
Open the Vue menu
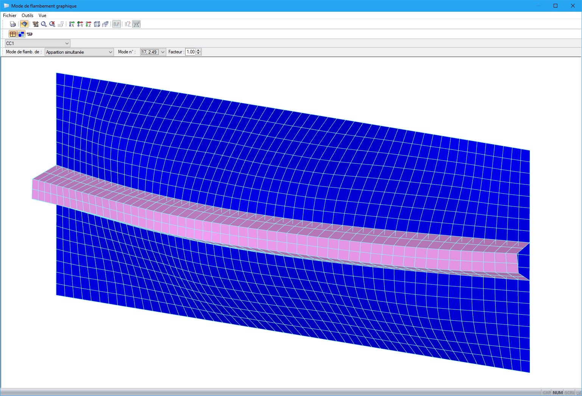click(42, 16)
